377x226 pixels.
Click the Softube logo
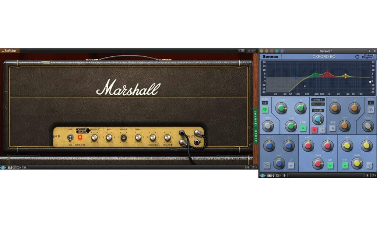(9, 51)
